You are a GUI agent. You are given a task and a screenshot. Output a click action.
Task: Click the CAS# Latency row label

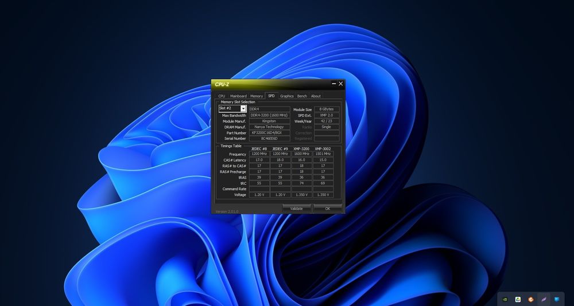click(235, 160)
